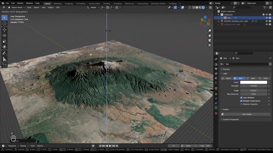Screen dimensions: 273x153
Task: Select the Measure tool
Action: coord(5,59)
